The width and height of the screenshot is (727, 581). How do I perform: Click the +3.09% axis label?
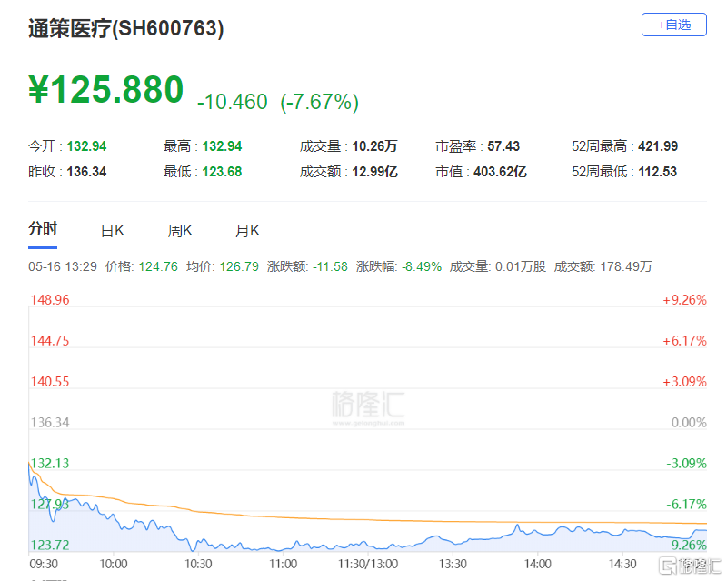[x=685, y=382]
